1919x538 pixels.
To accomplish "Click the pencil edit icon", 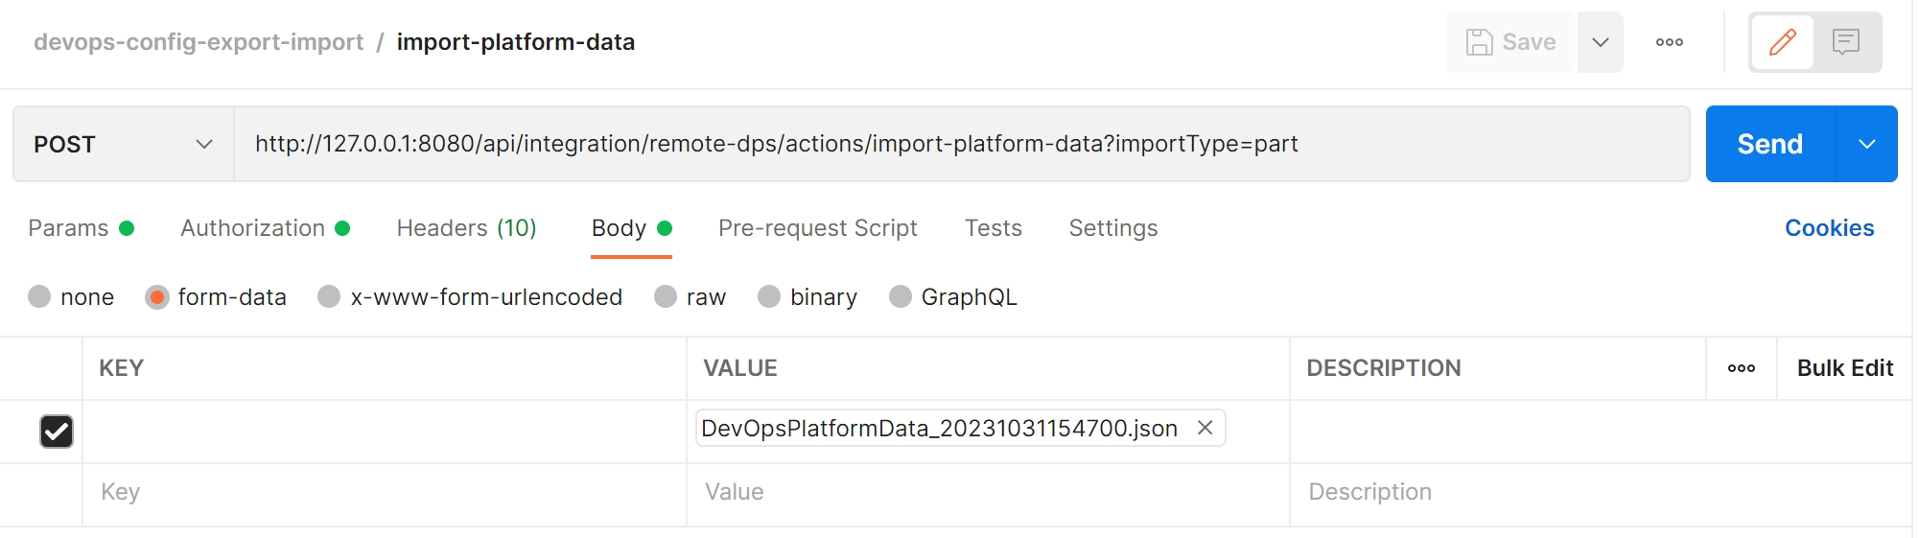I will (1782, 42).
